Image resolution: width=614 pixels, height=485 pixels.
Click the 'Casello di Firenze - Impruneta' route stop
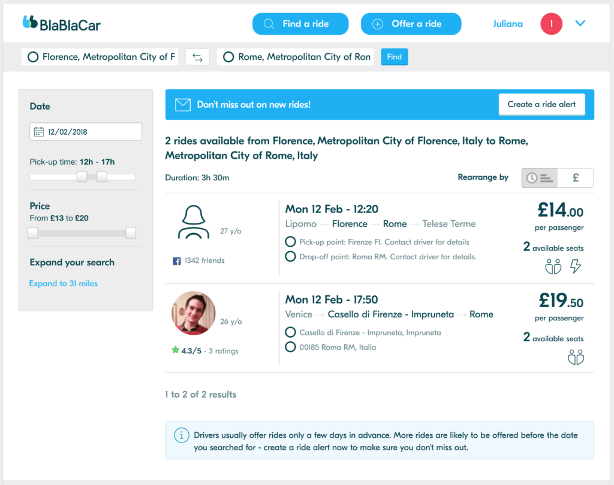[391, 314]
